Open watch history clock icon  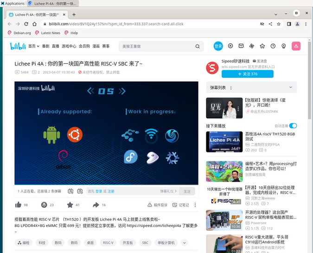pyautogui.click(x=273, y=46)
